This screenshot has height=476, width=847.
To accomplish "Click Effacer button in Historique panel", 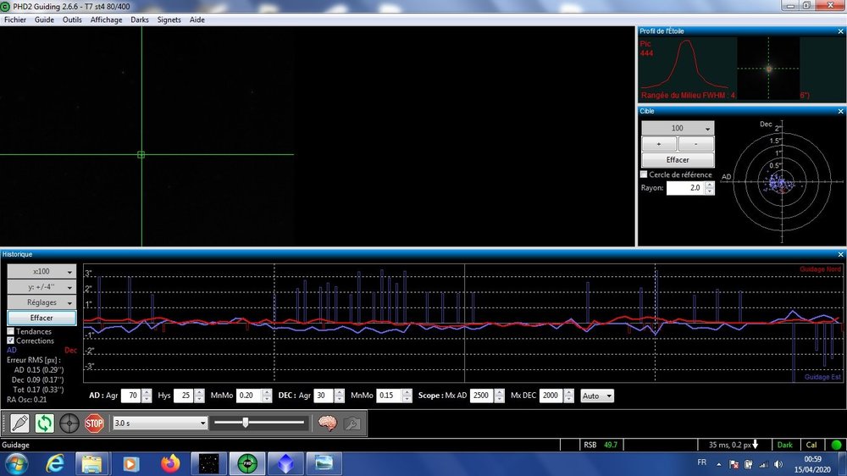I will 42,318.
